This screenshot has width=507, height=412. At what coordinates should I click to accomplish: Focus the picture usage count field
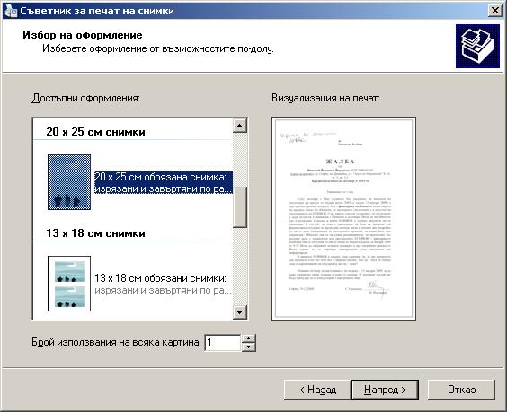[x=222, y=343]
